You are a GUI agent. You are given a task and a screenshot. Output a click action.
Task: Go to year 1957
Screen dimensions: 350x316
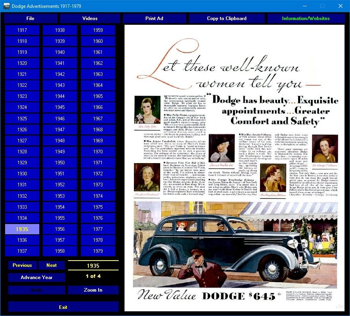click(x=60, y=240)
